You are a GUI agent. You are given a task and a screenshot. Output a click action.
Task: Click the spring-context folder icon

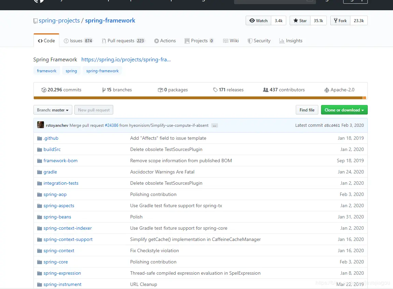[39, 251]
